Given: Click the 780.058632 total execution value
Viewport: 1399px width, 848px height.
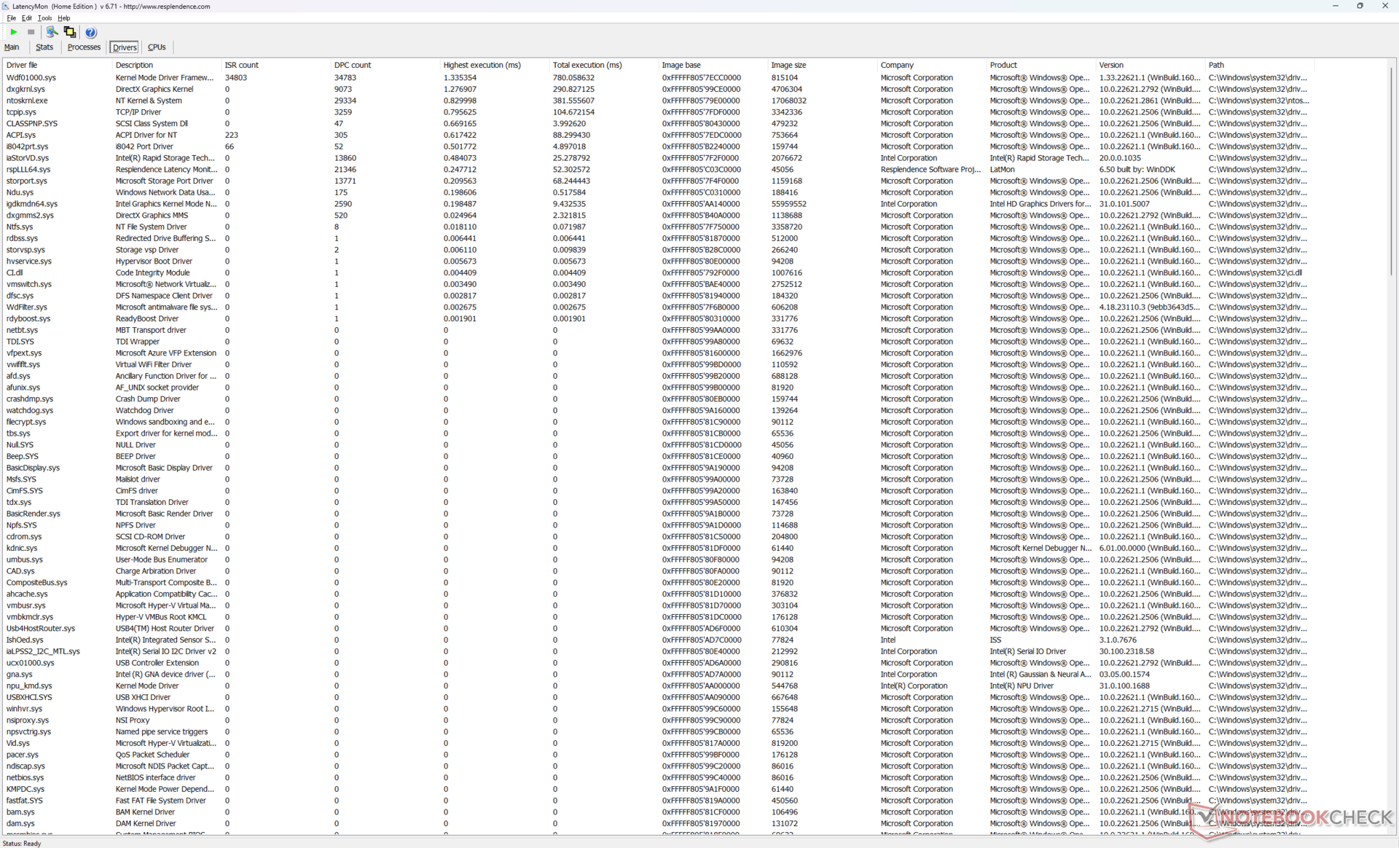Looking at the screenshot, I should (573, 77).
